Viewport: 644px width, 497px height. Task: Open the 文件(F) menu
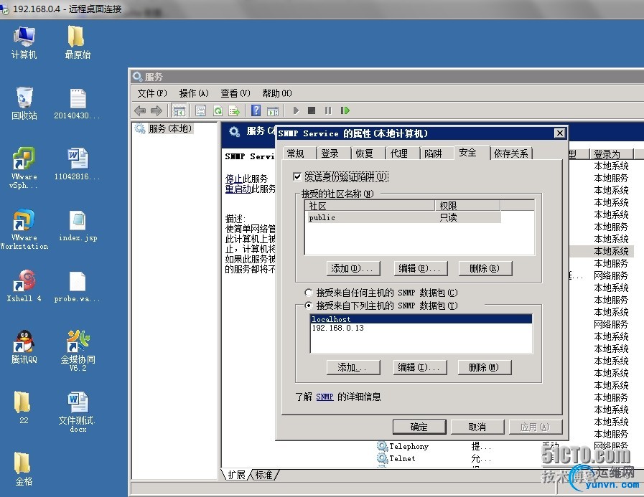click(x=152, y=93)
